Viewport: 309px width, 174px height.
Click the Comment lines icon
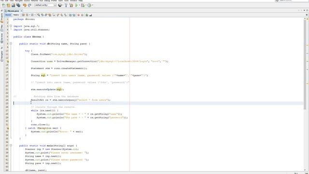87,15
